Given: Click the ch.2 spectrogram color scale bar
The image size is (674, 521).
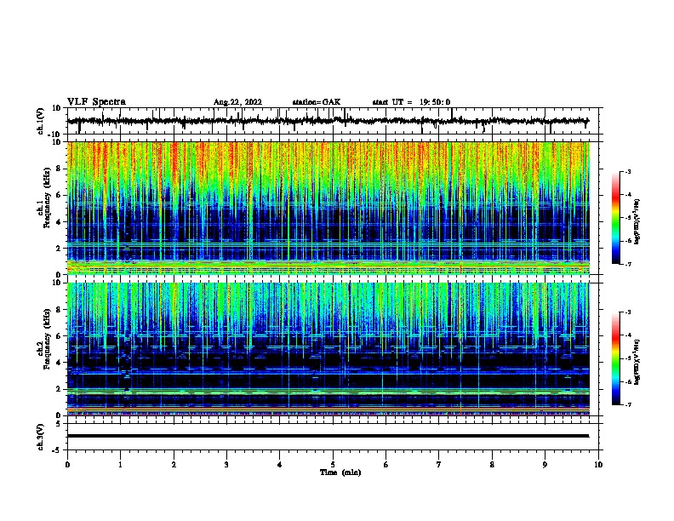Looking at the screenshot, I should click(616, 358).
